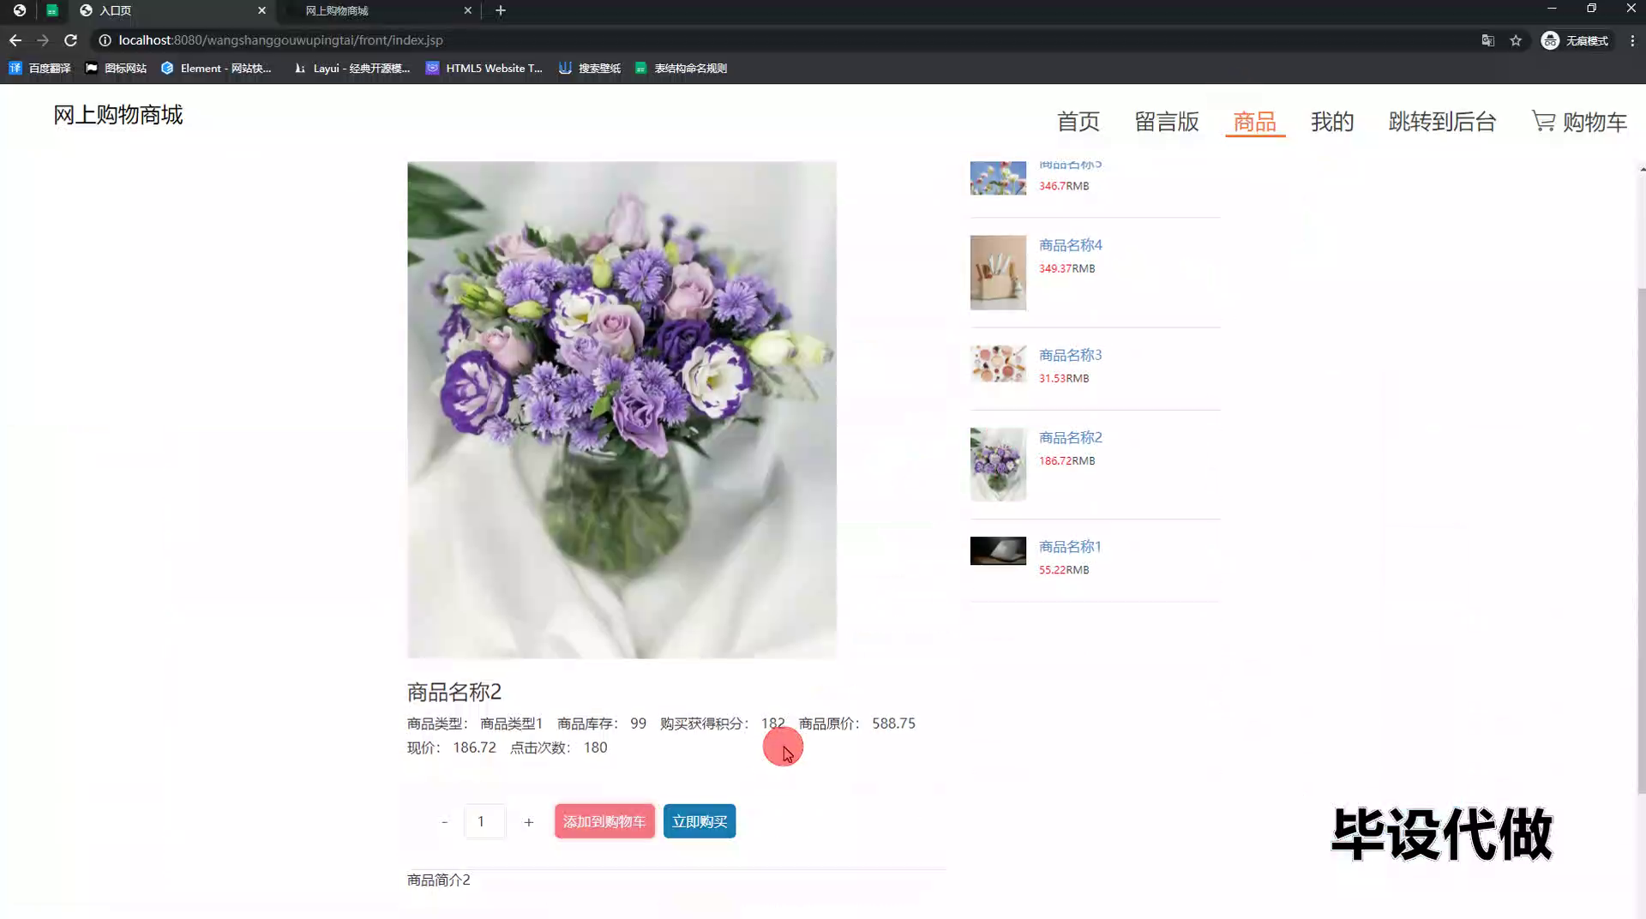The image size is (1646, 919).
Task: Click the 商品名称2 purple flowers thumbnail
Action: coord(998,464)
